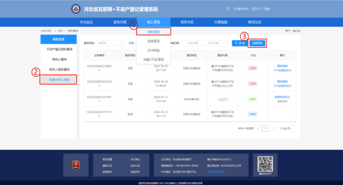Click 重新编辑 for HCD20240602216005
The width and height of the screenshot is (343, 185).
[282, 82]
